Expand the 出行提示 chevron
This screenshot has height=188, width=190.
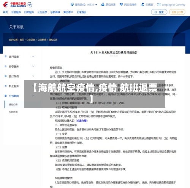[x=33, y=56]
